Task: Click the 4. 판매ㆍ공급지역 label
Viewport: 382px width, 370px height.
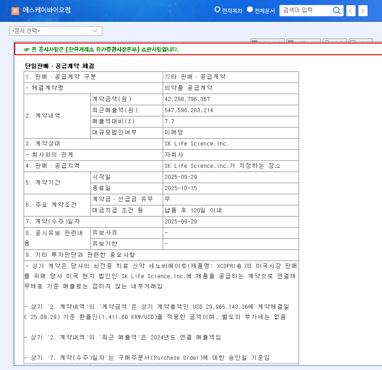Action: coord(52,166)
